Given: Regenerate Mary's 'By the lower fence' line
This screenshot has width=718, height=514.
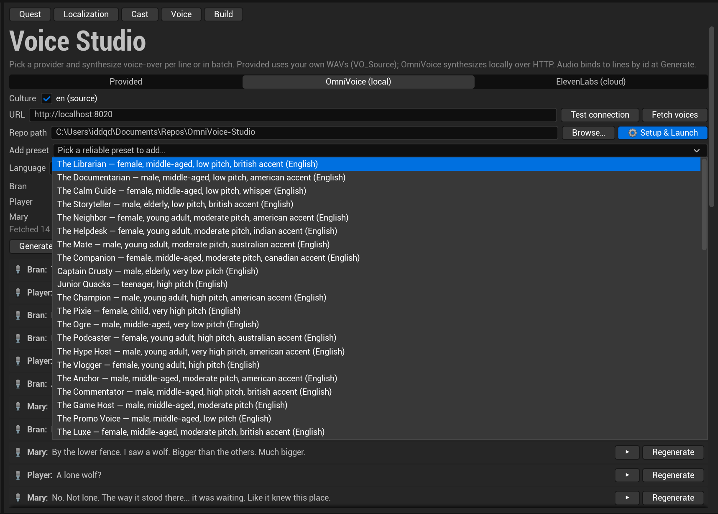Looking at the screenshot, I should 673,452.
